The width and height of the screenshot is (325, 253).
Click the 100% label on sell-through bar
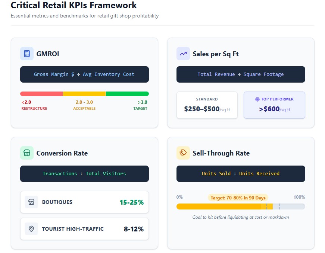(299, 197)
